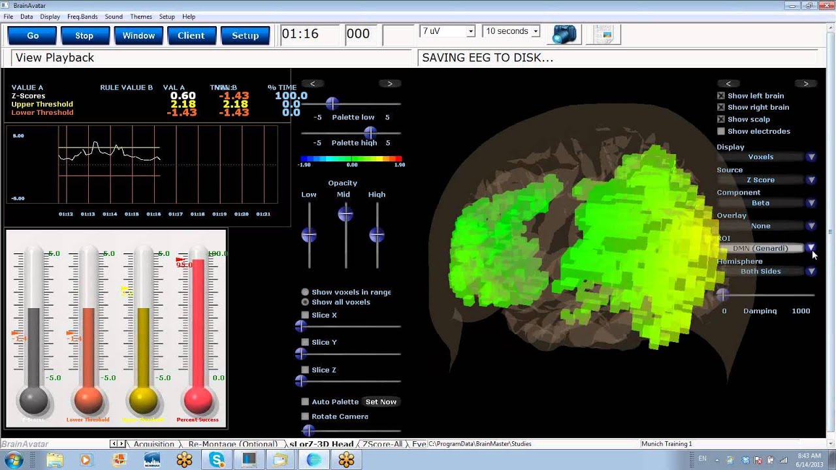Open the file explorer folder taskbar icon
This screenshot has height=470, width=836.
pos(55,460)
